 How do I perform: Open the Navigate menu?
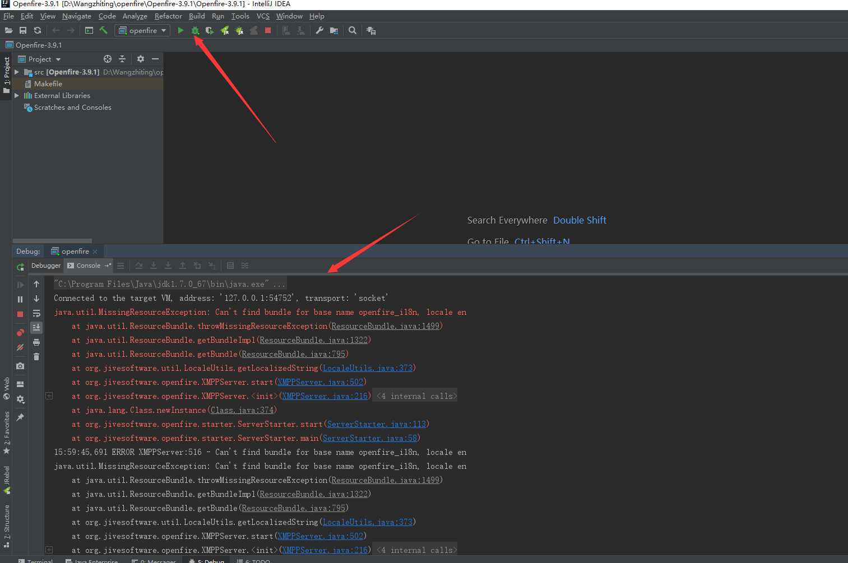point(77,16)
